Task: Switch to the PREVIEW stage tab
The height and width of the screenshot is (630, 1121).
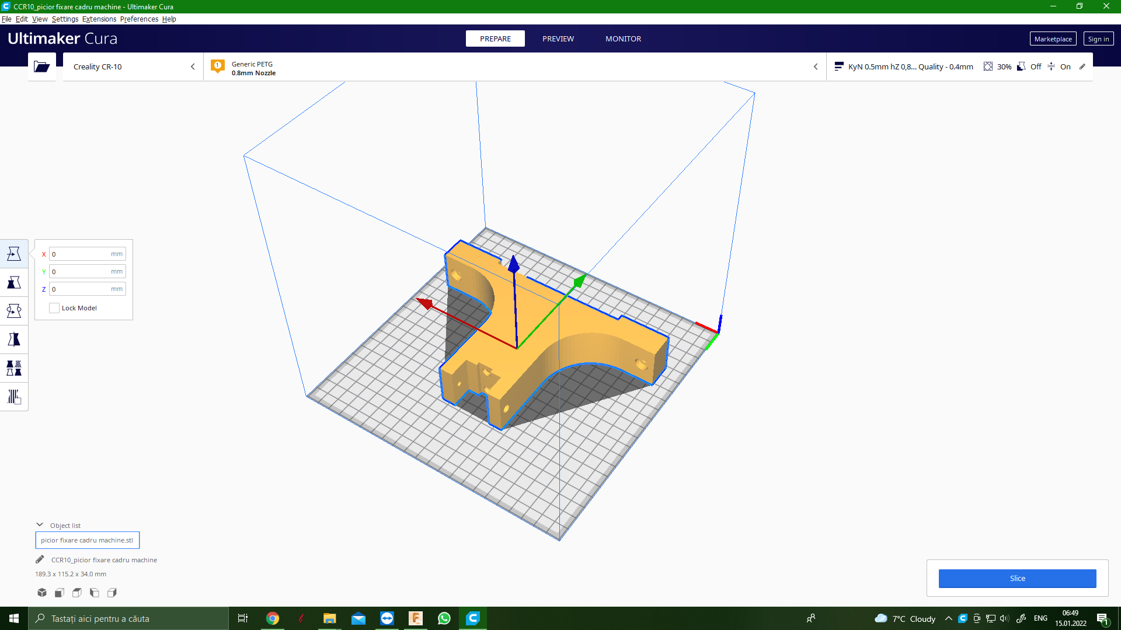Action: tap(558, 38)
